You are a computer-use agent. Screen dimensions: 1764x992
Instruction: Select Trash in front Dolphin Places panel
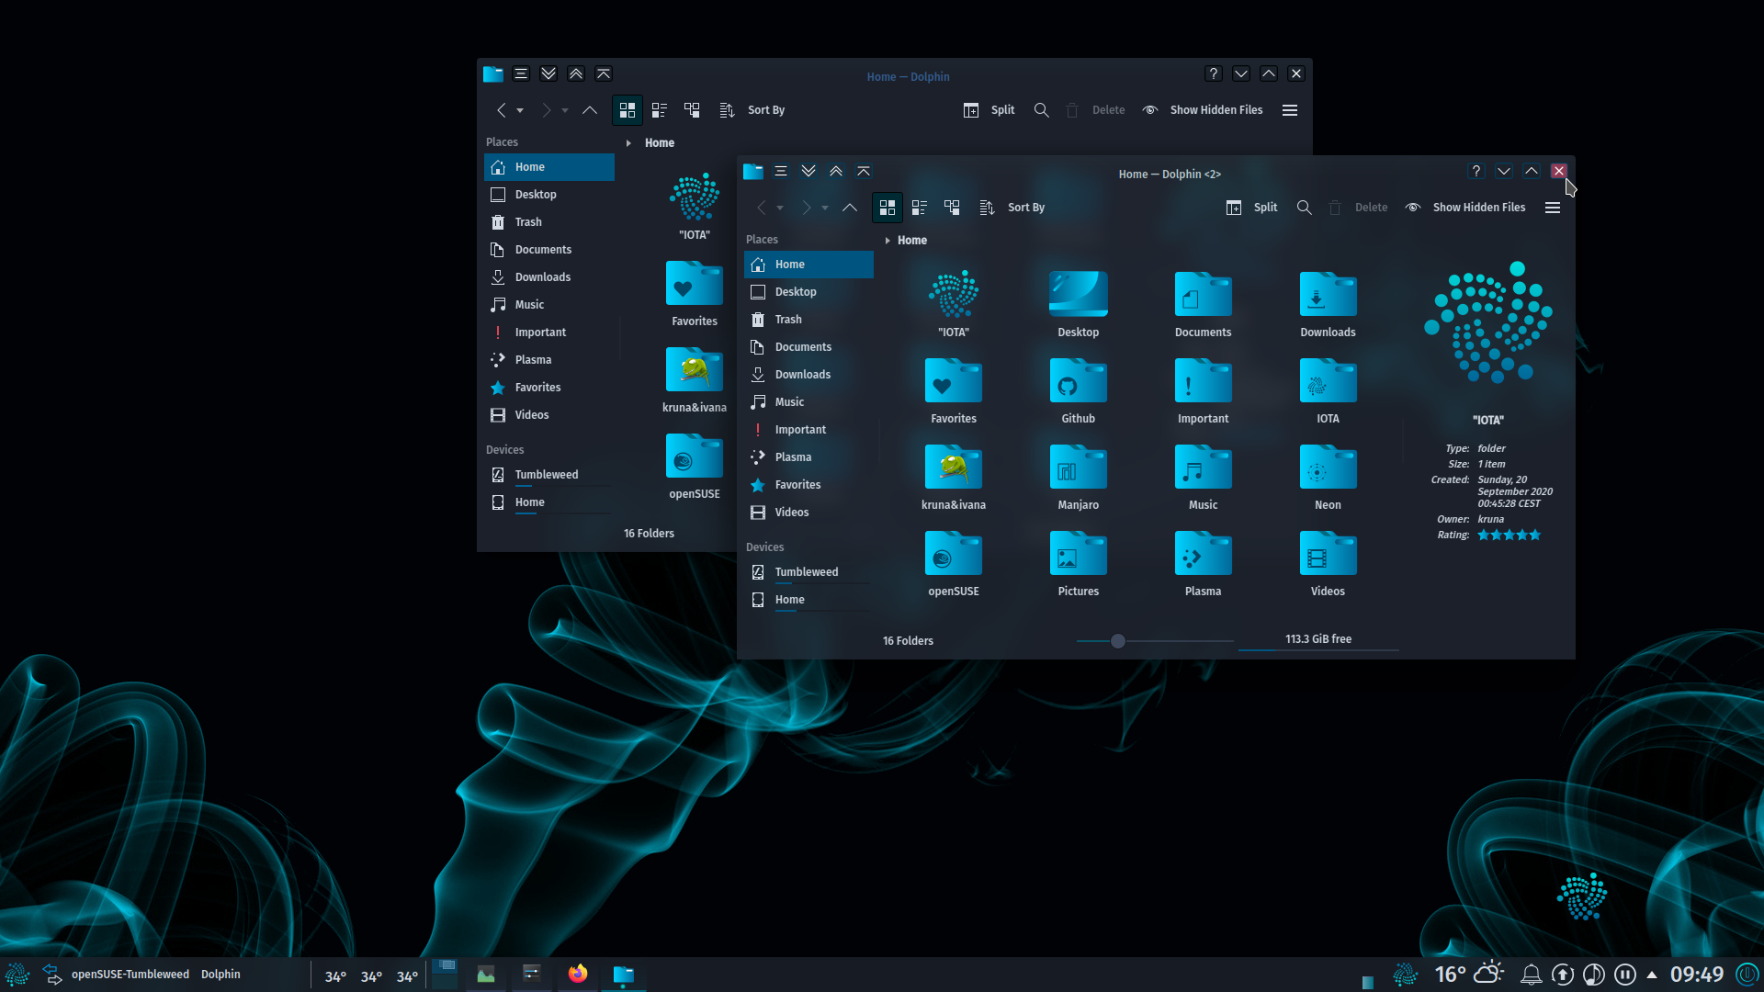click(x=808, y=320)
